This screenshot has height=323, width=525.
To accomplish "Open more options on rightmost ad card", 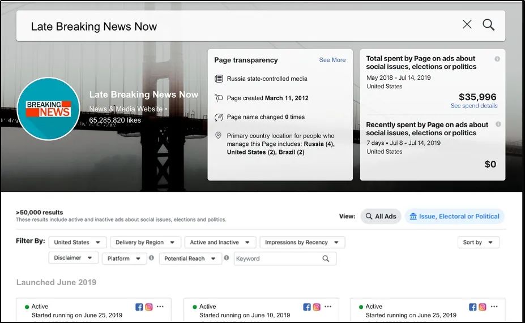I will (x=494, y=306).
